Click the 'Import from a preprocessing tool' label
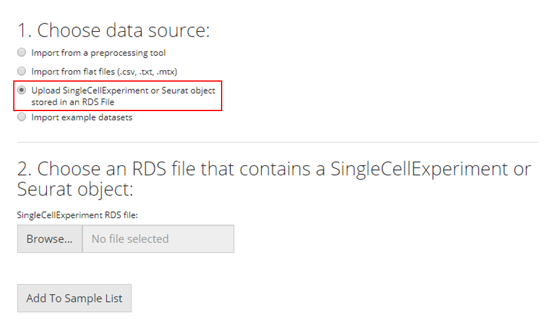Viewport: 555px width, 332px height. coord(99,53)
